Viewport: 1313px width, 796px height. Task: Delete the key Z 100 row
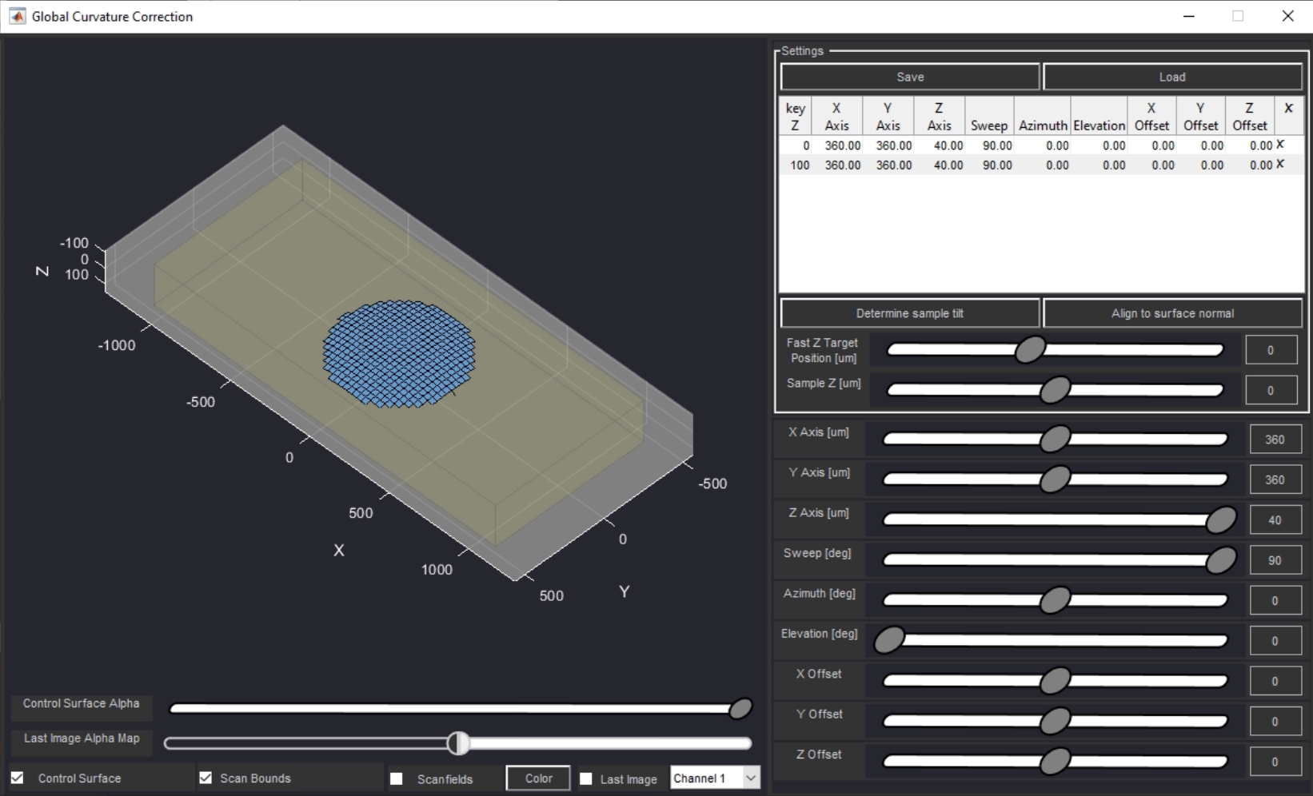(x=1280, y=164)
